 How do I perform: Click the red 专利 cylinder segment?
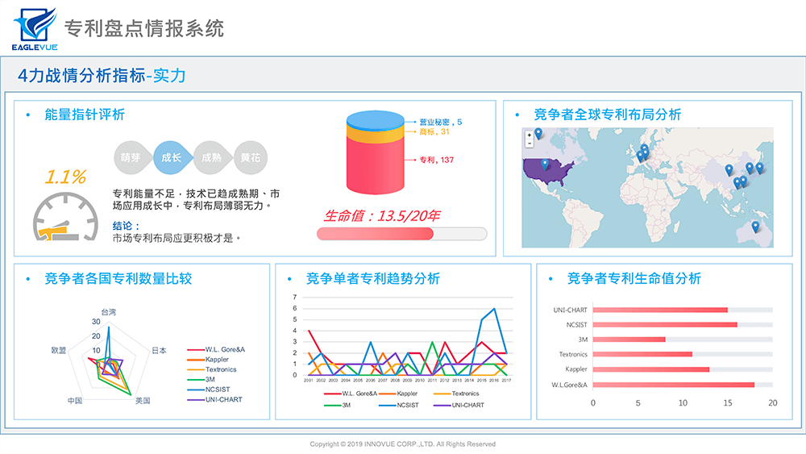coord(376,167)
